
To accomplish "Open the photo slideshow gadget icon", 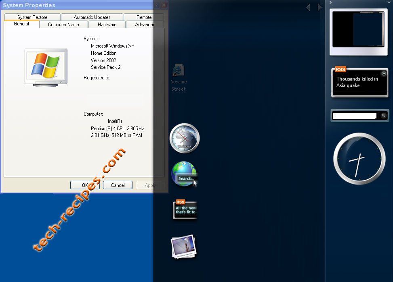I will coord(183,247).
